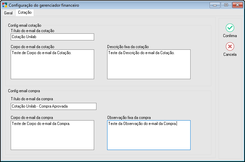Close the Configuração do gerenciador financeiro window
This screenshot has height=162, width=245.
pos(237,5)
